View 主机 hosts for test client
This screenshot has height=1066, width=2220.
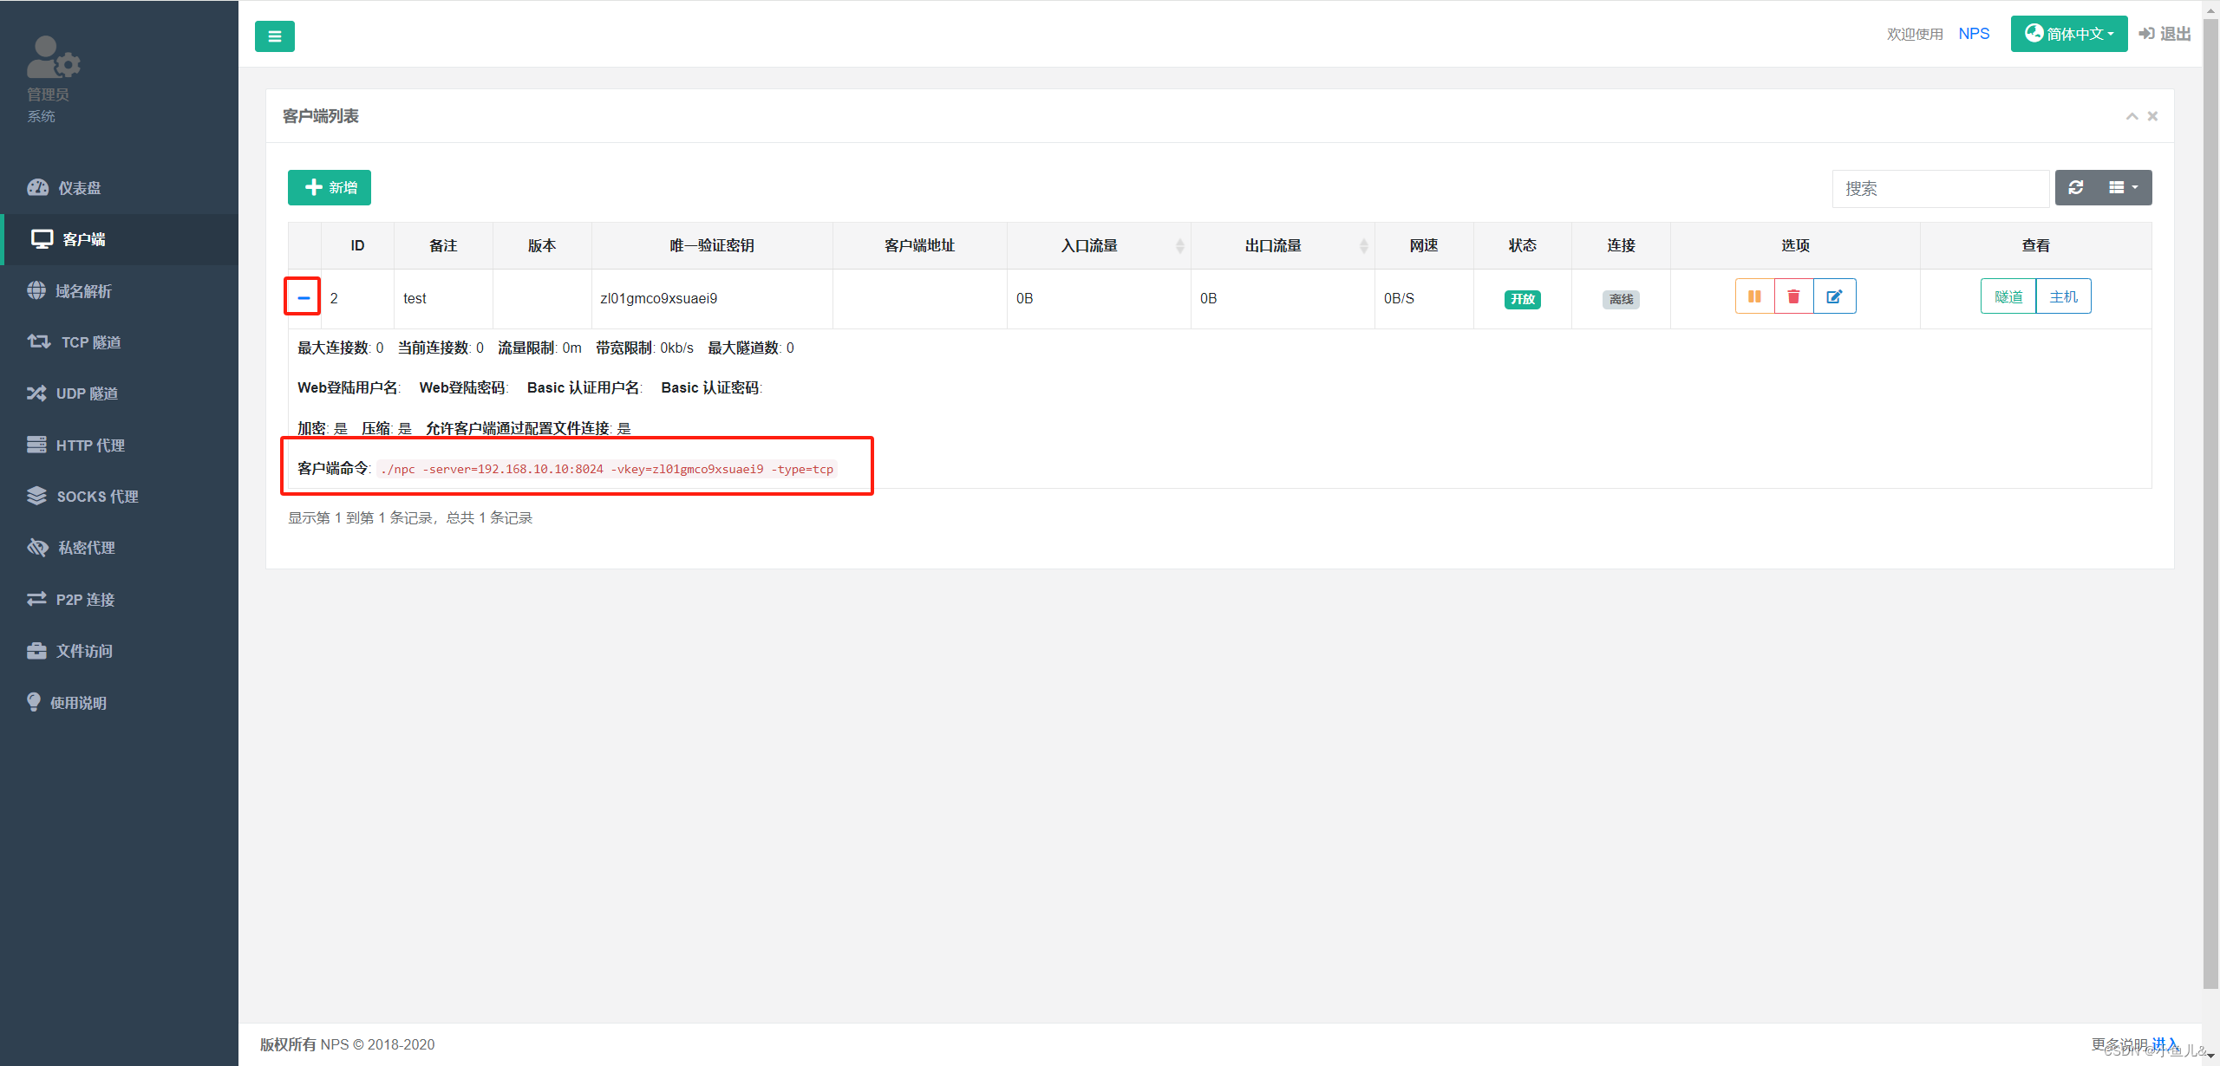click(2064, 296)
